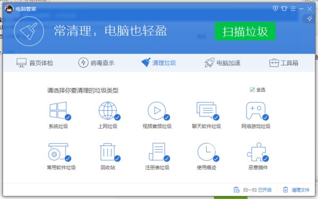Click the 常用软件垃圾 disc icon
This screenshot has width=318, height=199.
[x=58, y=152]
